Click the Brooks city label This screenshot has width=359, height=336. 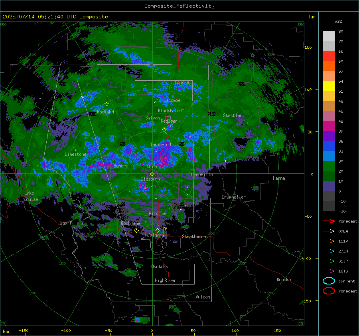point(284,280)
